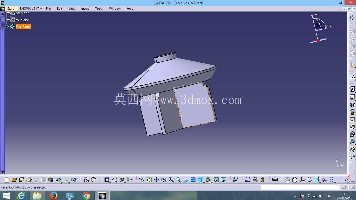
Task: Open the File menu
Action: pos(48,9)
